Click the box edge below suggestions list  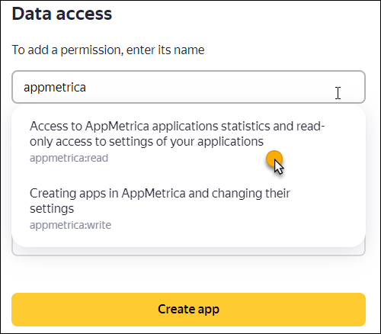click(188, 252)
